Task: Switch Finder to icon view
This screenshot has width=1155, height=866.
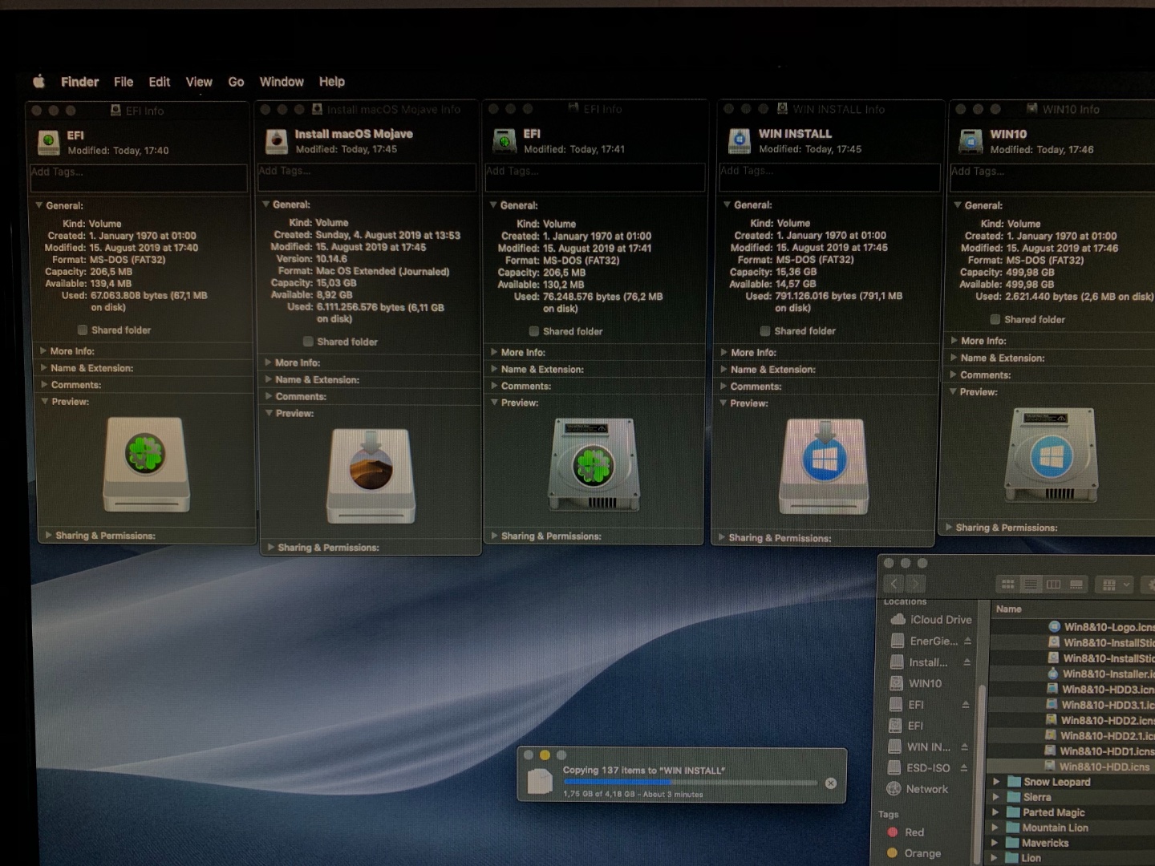Action: coord(1008,585)
